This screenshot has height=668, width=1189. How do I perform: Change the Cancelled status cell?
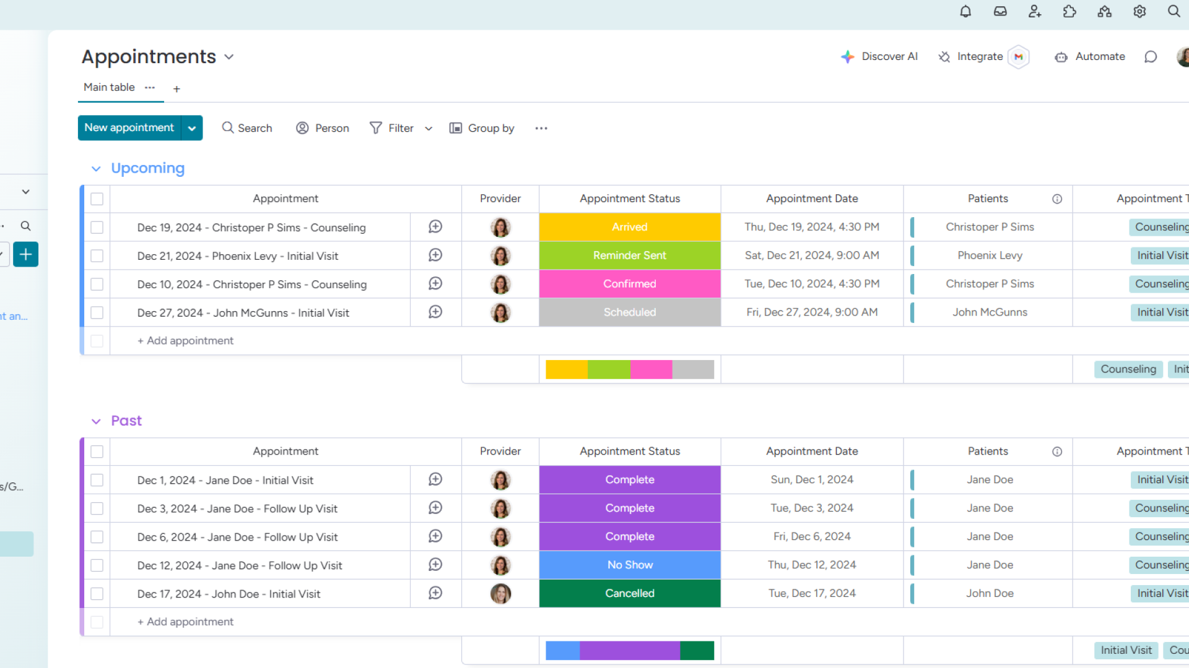pyautogui.click(x=630, y=593)
